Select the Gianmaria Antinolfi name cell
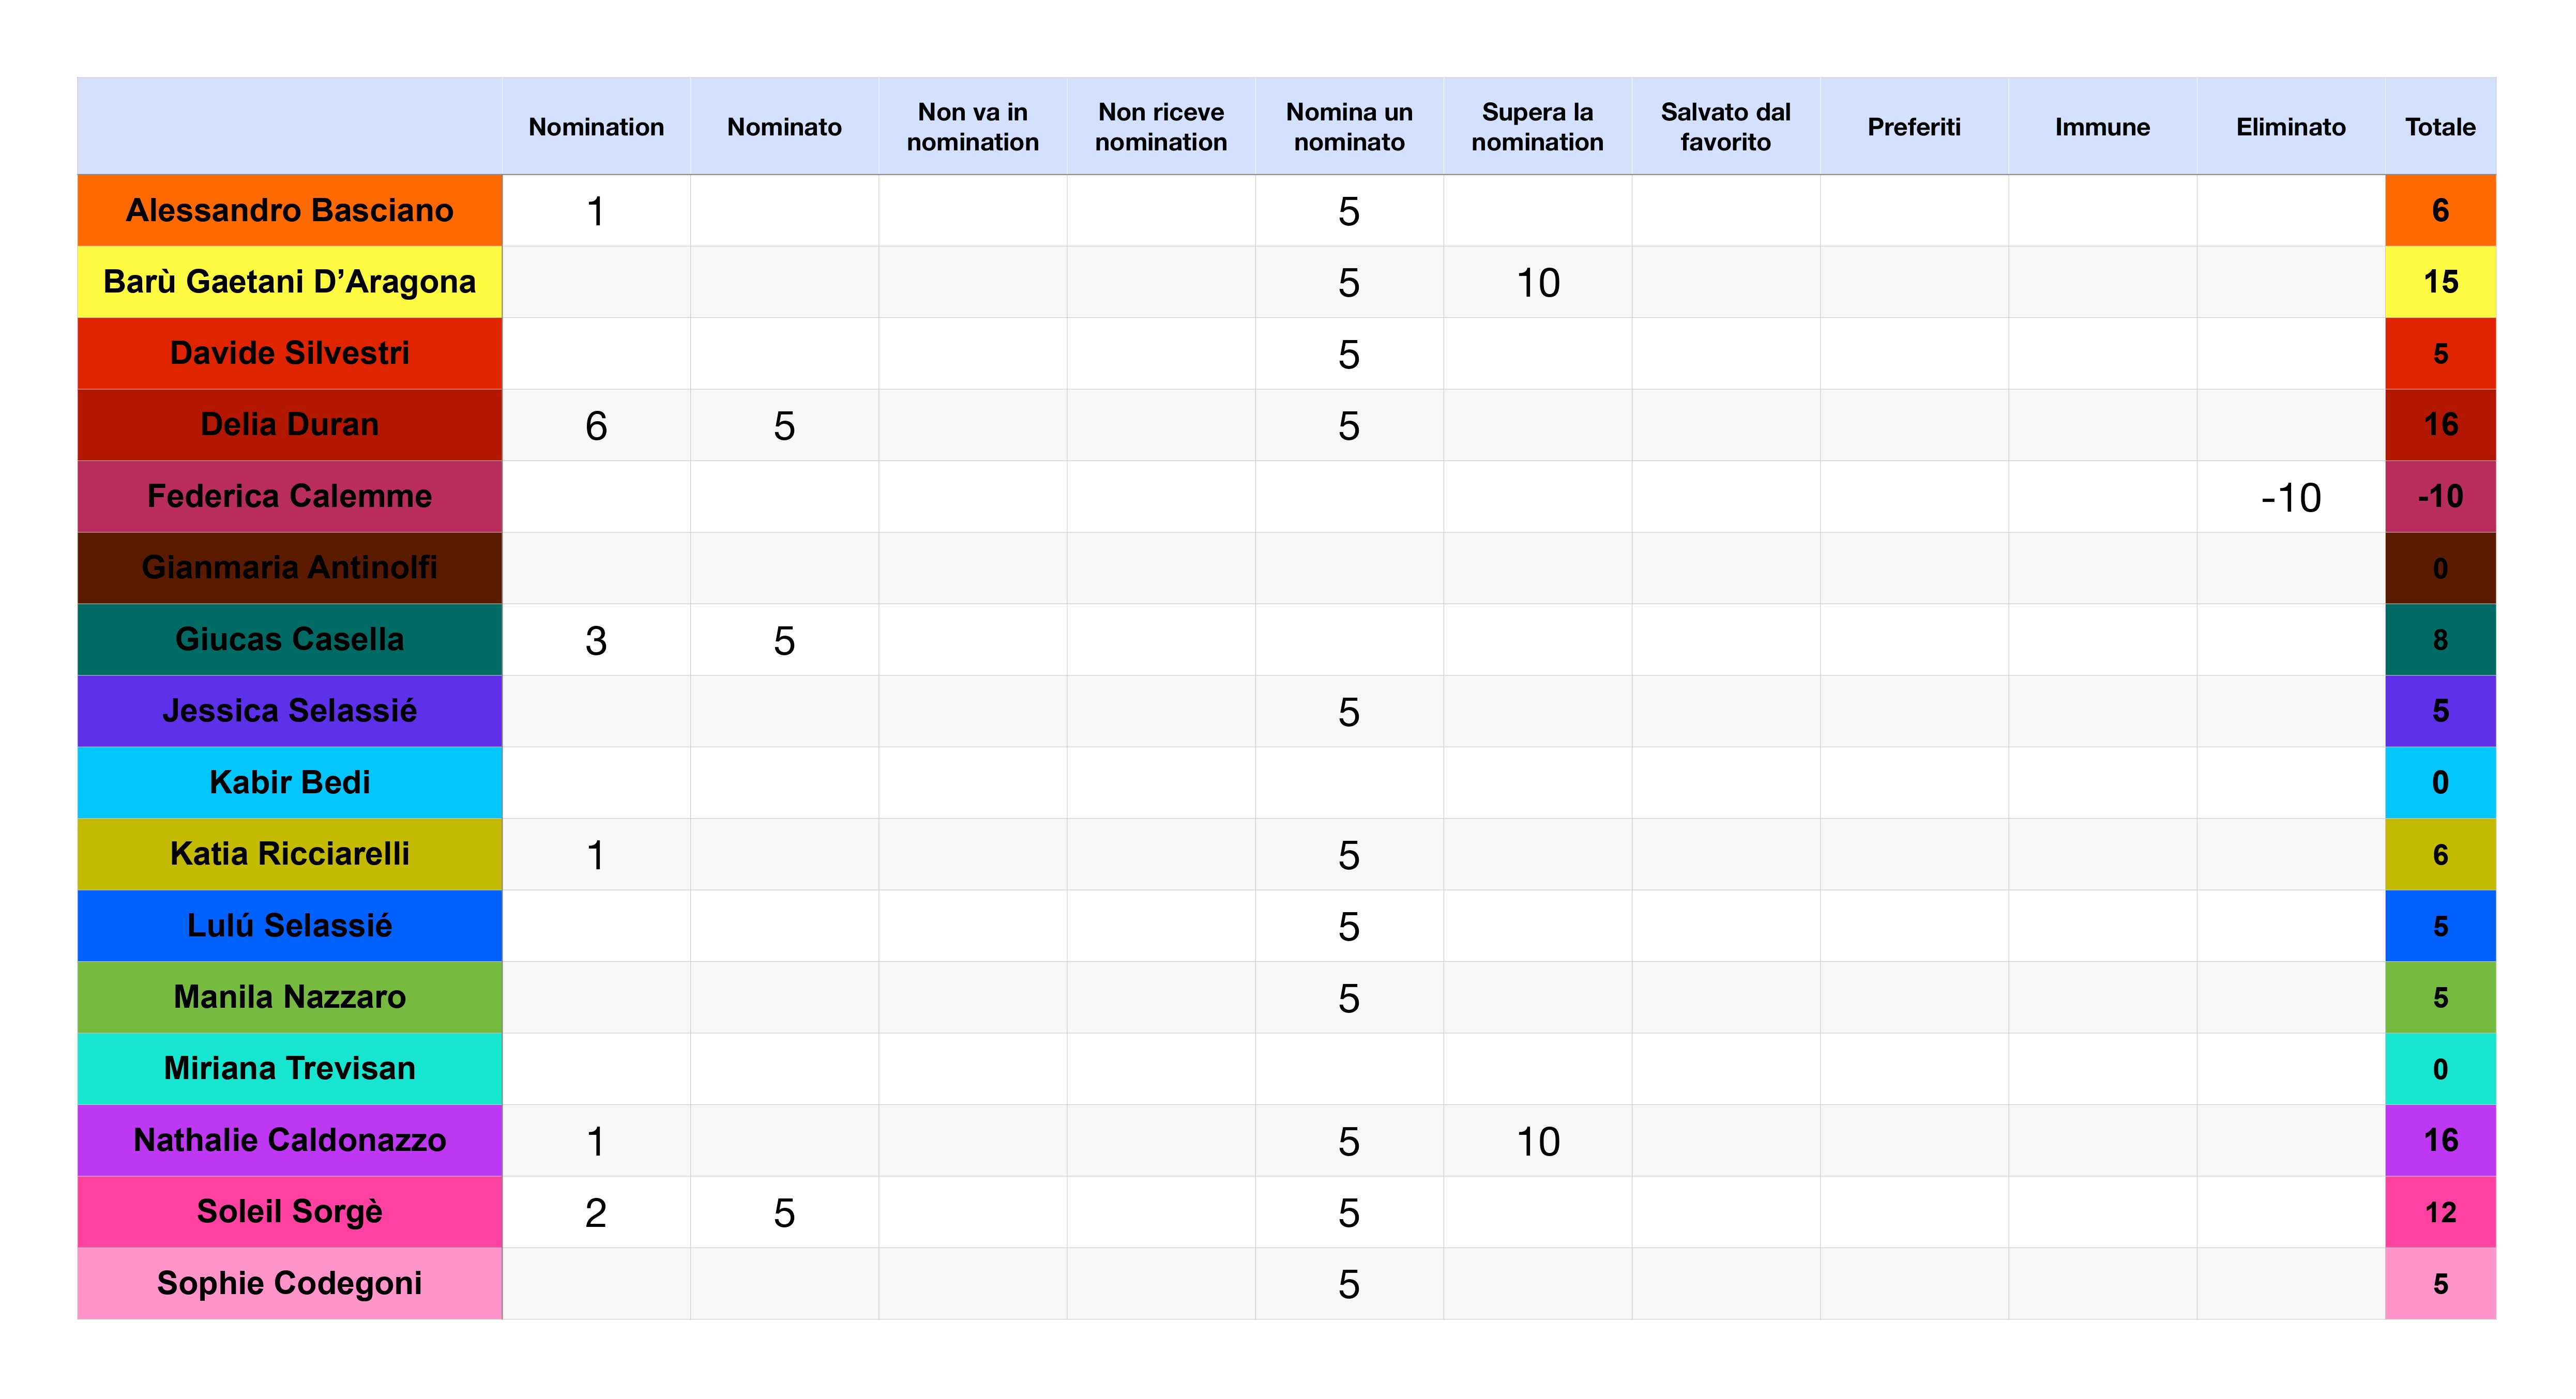Image resolution: width=2576 pixels, height=1399 pixels. (x=289, y=567)
